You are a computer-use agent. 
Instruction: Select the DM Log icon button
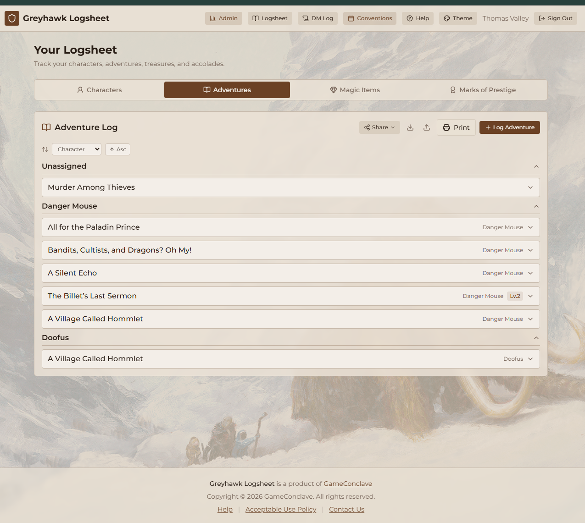[x=318, y=18]
